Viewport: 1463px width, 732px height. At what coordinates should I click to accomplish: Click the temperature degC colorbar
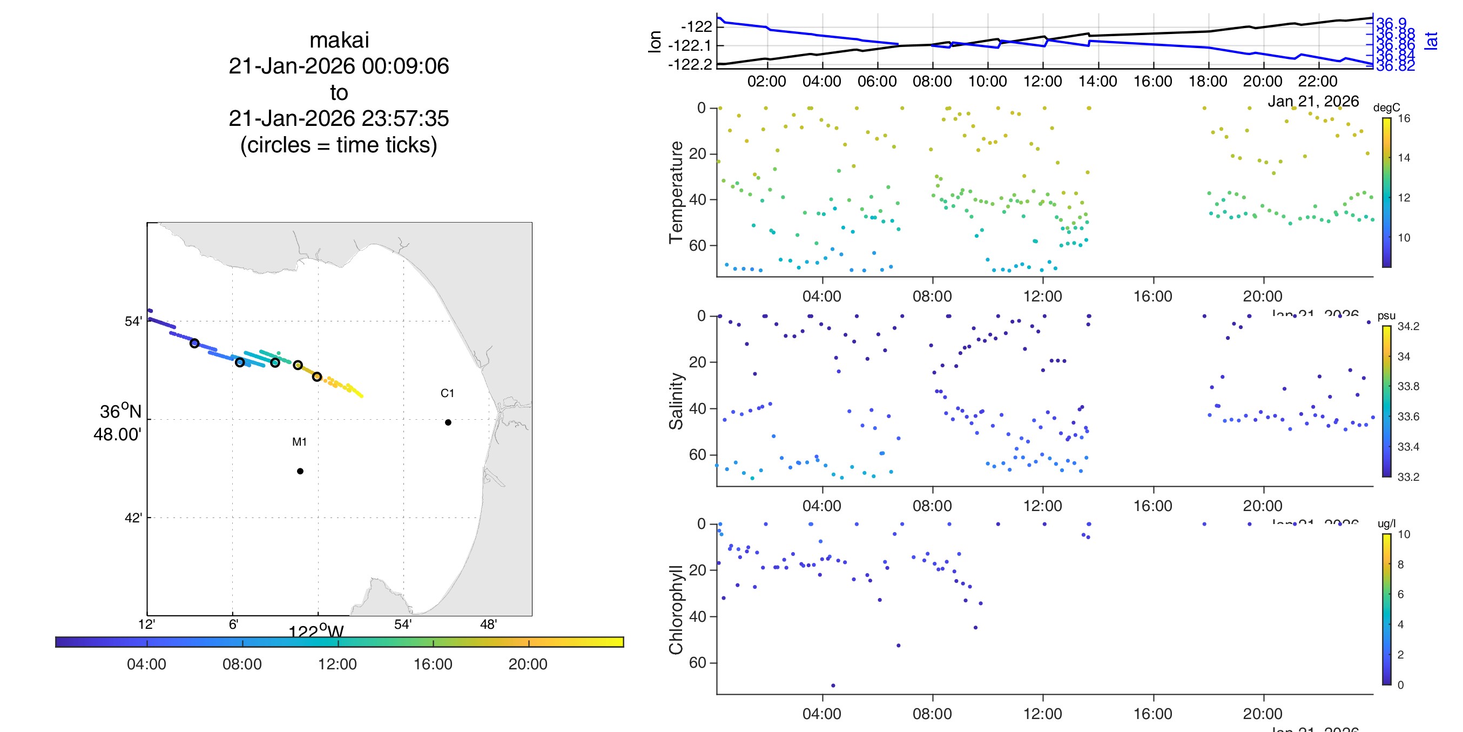point(1386,192)
